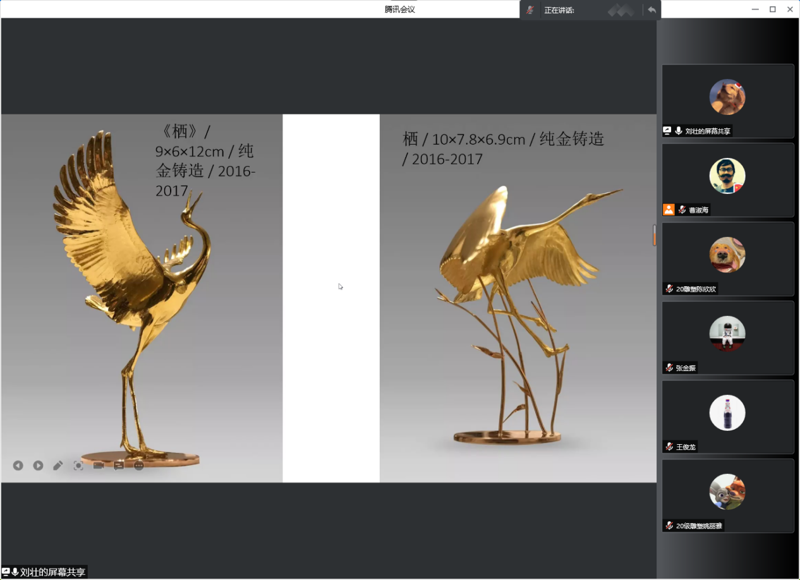
Task: Advance to next slide with the arrow button
Action: (38, 466)
